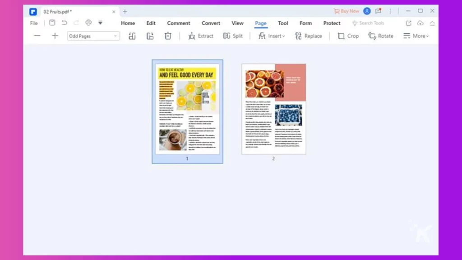Open the user account avatar

coord(367,11)
